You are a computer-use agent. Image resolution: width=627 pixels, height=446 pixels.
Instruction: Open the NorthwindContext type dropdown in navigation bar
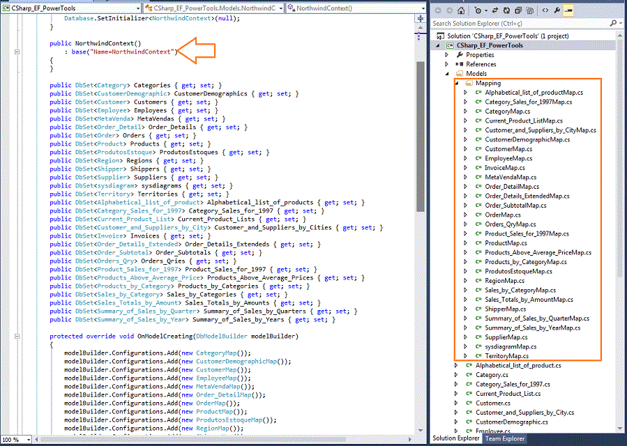pyautogui.click(x=280, y=8)
